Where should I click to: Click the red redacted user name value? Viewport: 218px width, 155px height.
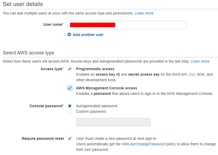click(92, 25)
